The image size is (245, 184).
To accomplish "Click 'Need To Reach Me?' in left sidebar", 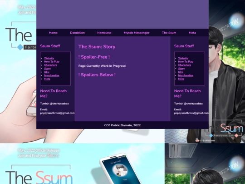I will click(x=54, y=94).
